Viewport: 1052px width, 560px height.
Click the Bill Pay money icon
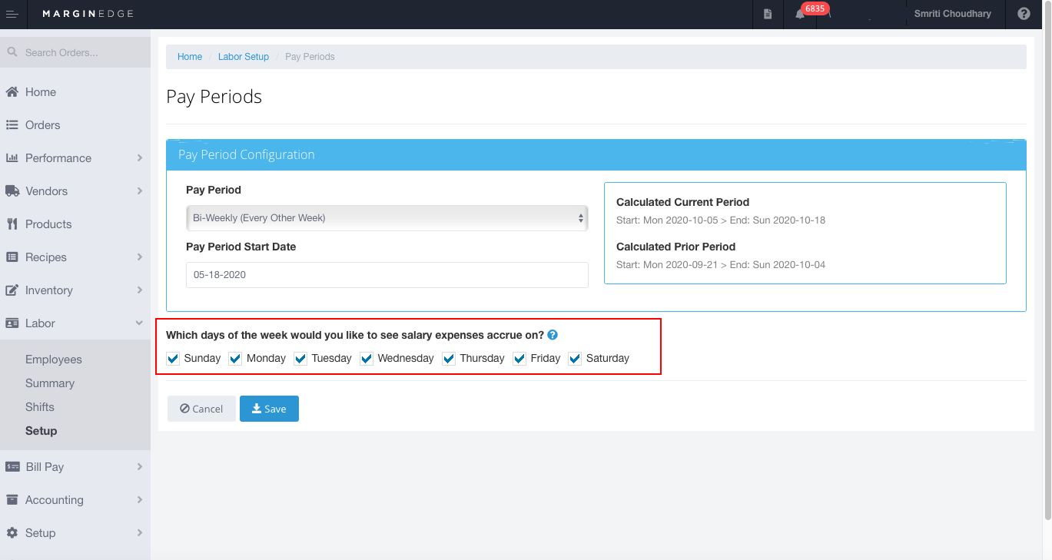tap(12, 467)
